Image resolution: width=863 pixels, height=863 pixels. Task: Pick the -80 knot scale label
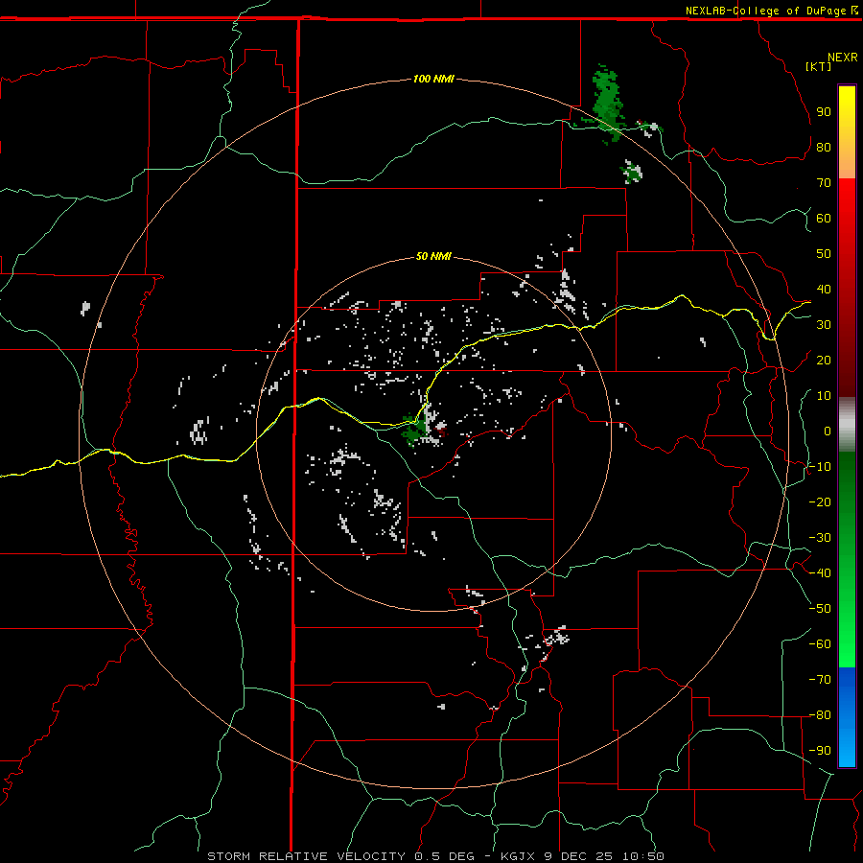[x=820, y=715]
